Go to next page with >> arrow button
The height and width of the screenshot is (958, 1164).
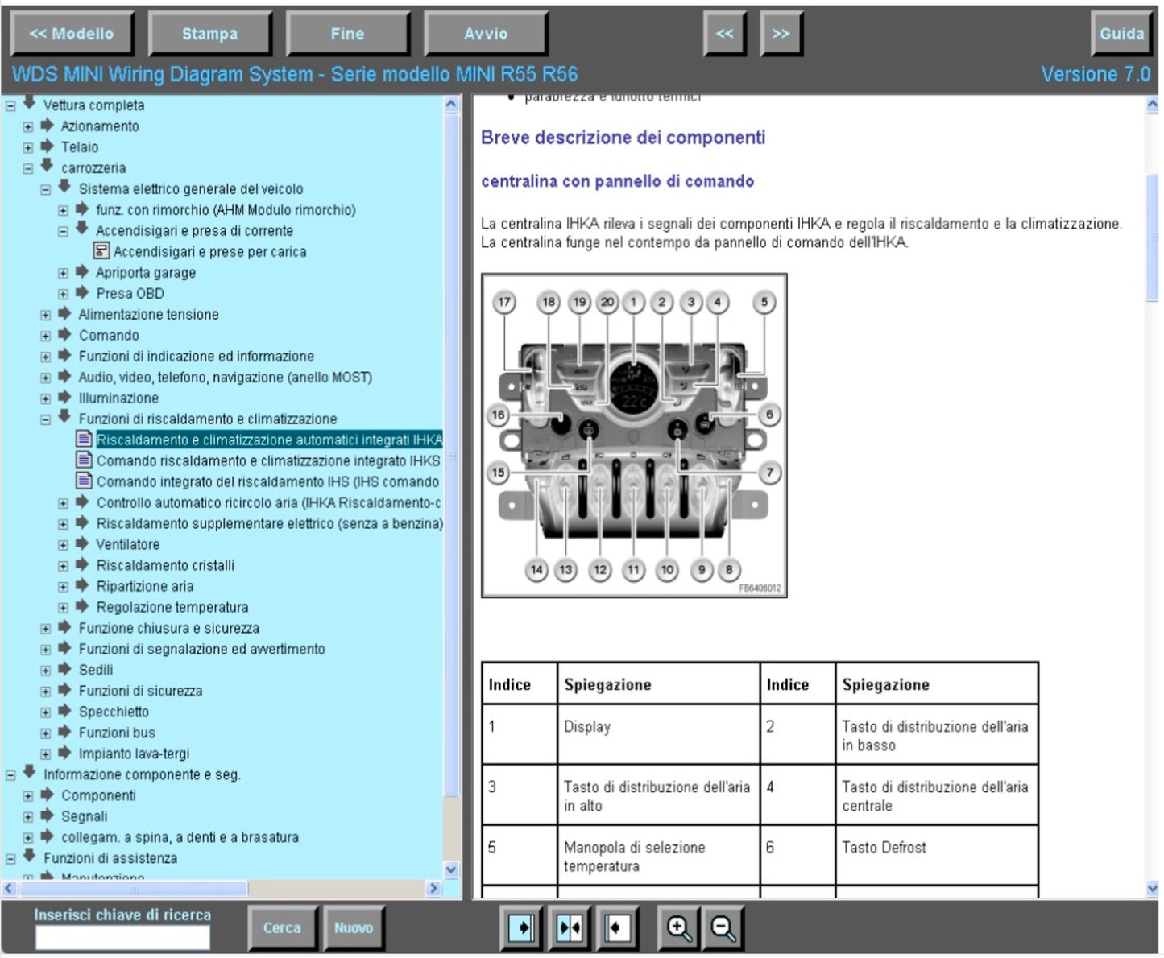pos(781,34)
